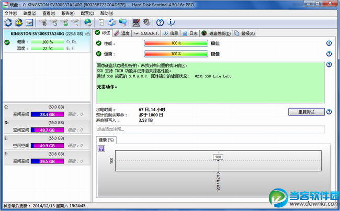Click the sidebar health 100% green bar
Screen dimensions: 340x211
[x=47, y=42]
